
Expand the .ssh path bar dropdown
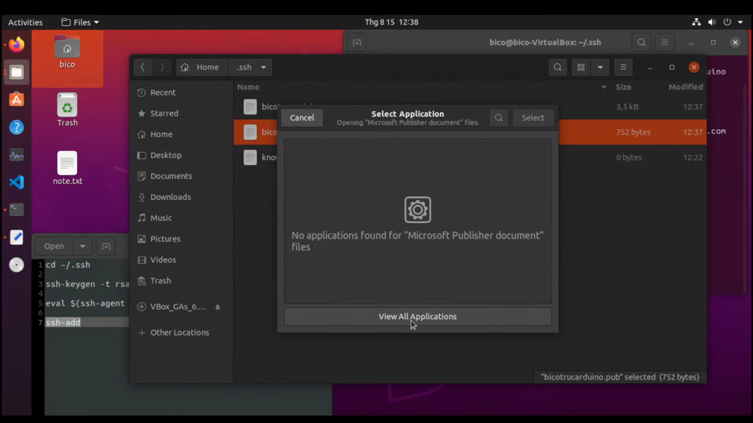[263, 67]
